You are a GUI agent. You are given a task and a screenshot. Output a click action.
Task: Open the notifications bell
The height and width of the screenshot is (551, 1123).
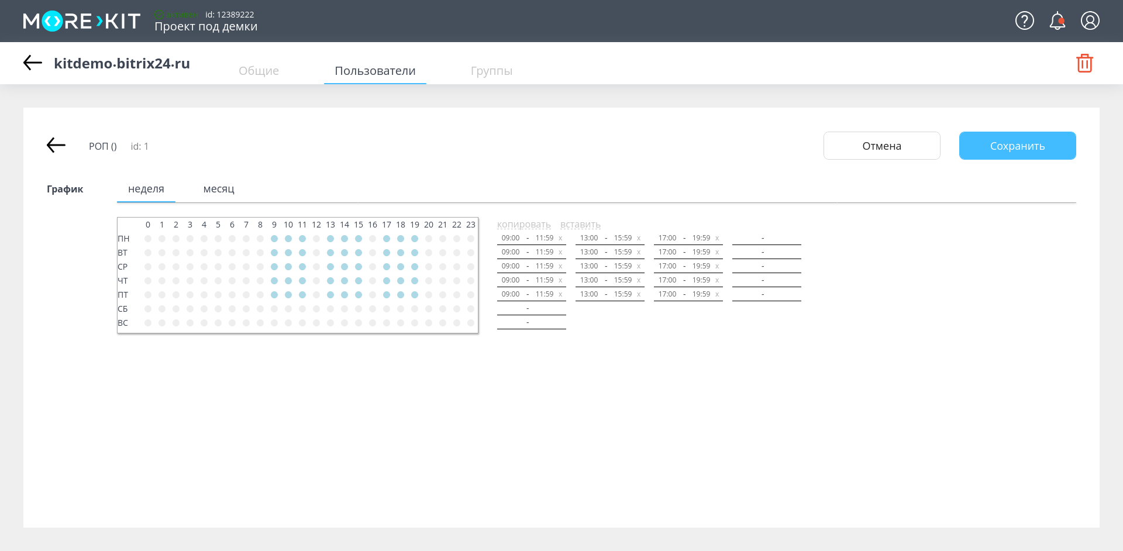[1057, 21]
